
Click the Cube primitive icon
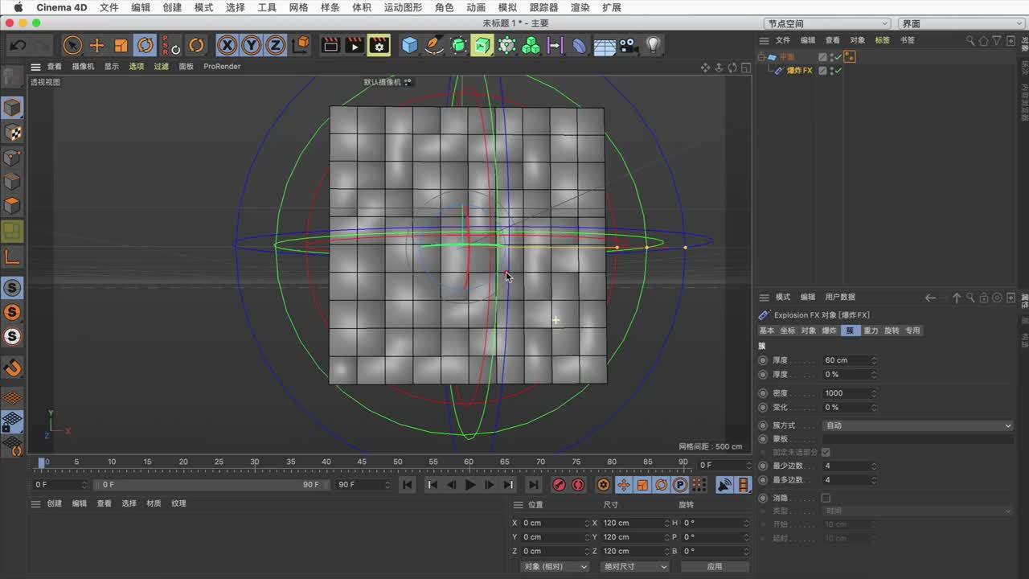click(x=410, y=46)
